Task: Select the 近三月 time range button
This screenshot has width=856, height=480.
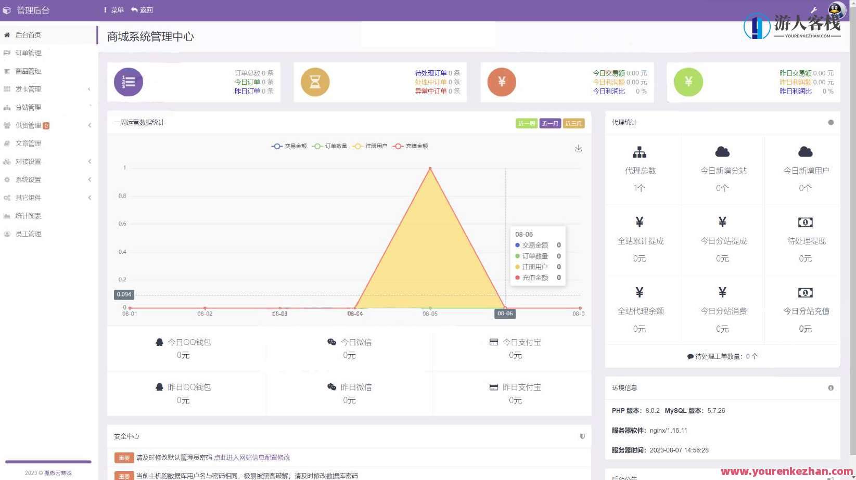Action: click(x=573, y=123)
